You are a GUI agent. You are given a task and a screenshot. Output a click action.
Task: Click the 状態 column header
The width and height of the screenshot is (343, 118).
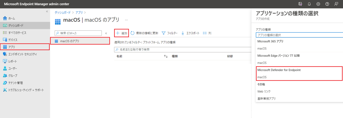coord(230,56)
